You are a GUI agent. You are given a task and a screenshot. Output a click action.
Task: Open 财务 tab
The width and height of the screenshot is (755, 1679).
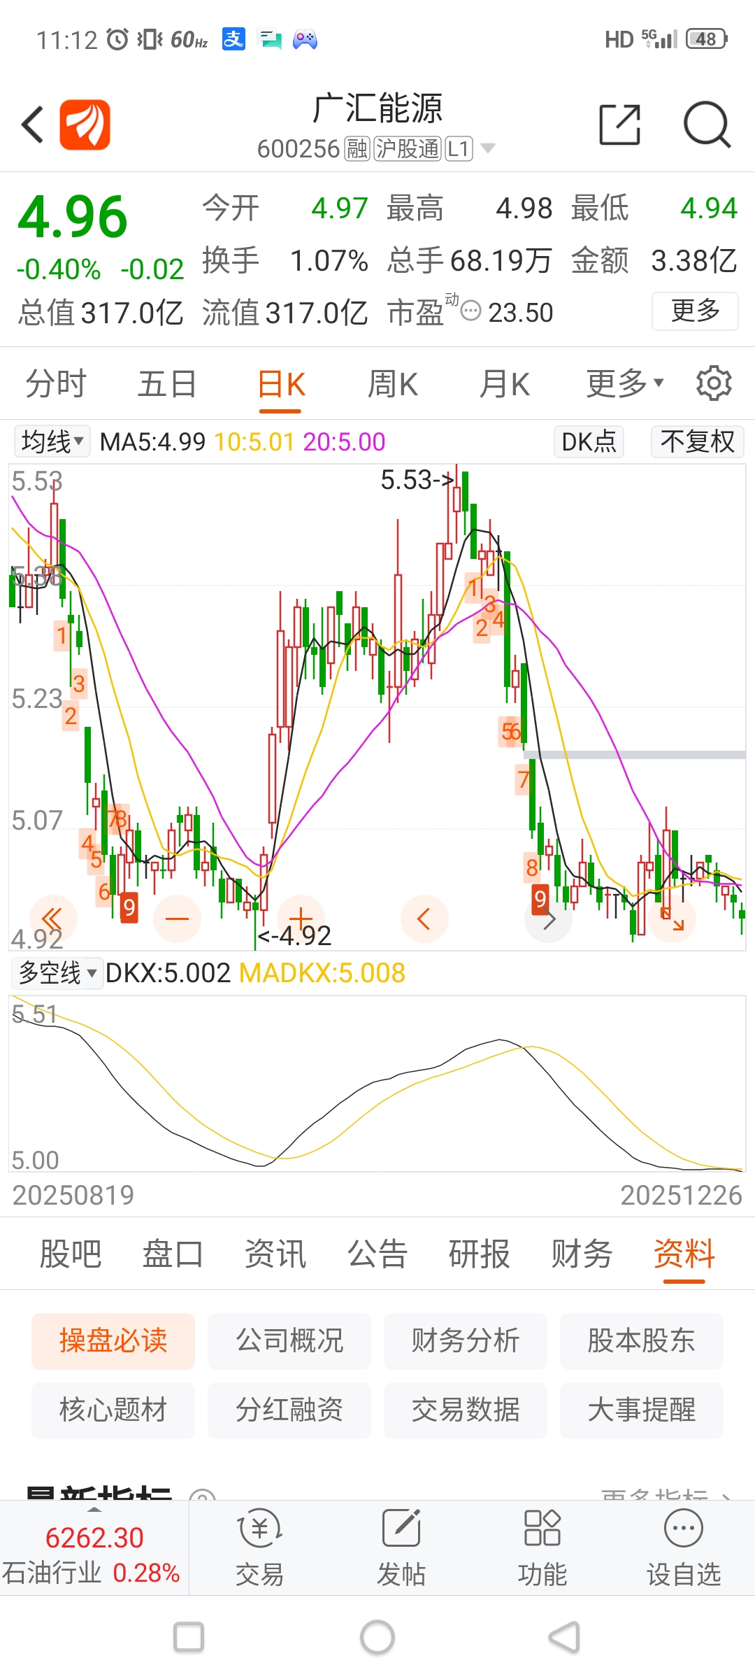click(582, 1254)
